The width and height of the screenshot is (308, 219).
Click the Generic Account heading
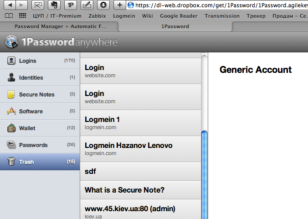(256, 70)
